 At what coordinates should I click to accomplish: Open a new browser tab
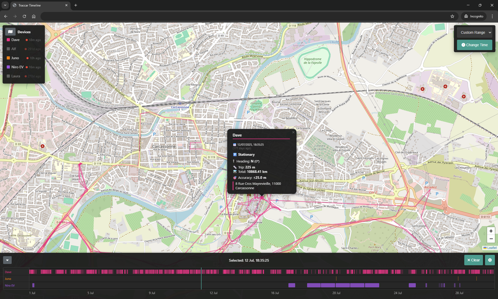pos(76,5)
